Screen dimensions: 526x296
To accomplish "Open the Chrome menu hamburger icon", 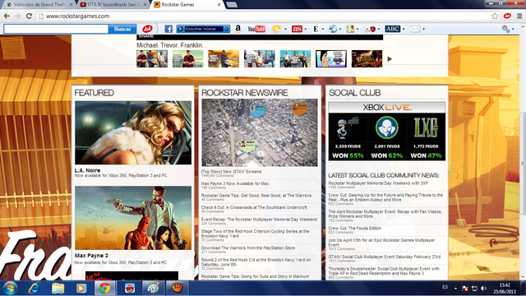I will click(x=519, y=16).
